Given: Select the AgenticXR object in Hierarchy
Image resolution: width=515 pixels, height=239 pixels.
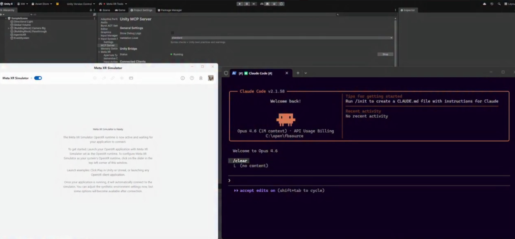Looking at the screenshot, I should 20,35.
